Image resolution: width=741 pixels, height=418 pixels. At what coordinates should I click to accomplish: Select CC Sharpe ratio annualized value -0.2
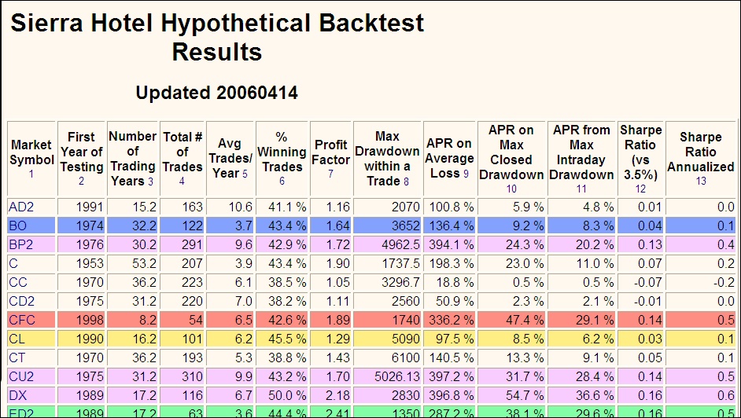724,282
